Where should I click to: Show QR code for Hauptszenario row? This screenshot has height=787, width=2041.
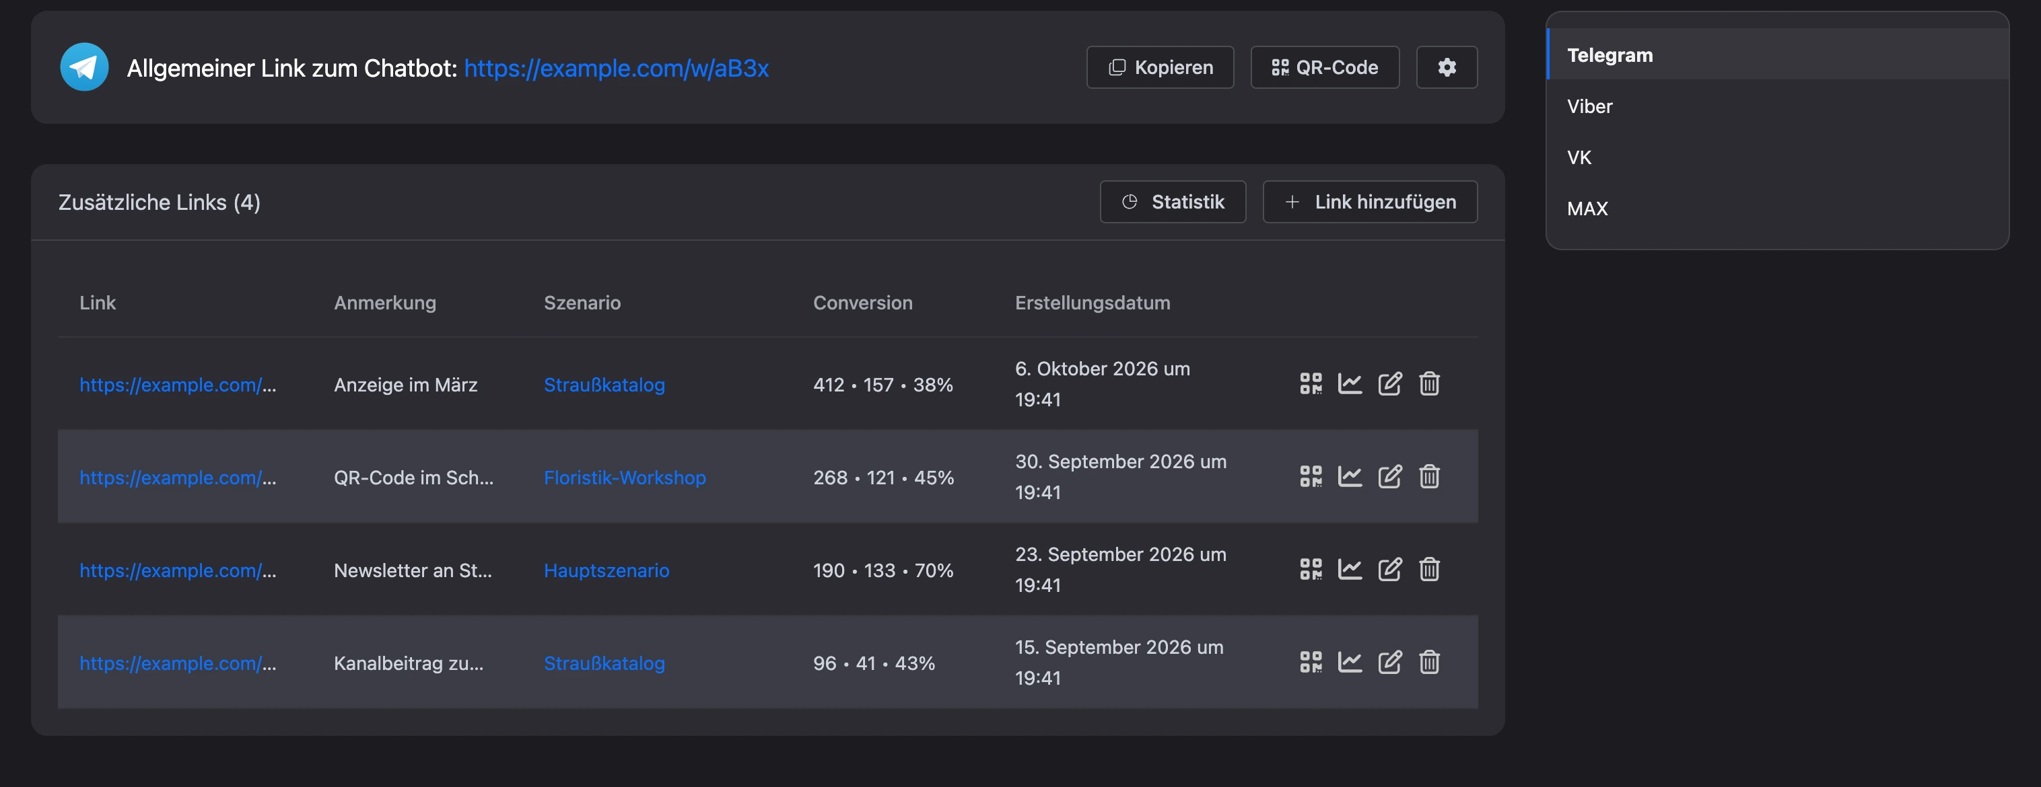[1311, 569]
